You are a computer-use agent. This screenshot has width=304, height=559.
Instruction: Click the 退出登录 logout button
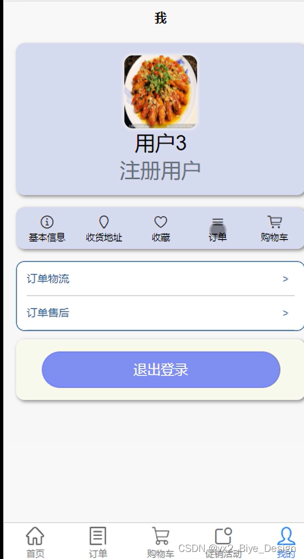161,370
